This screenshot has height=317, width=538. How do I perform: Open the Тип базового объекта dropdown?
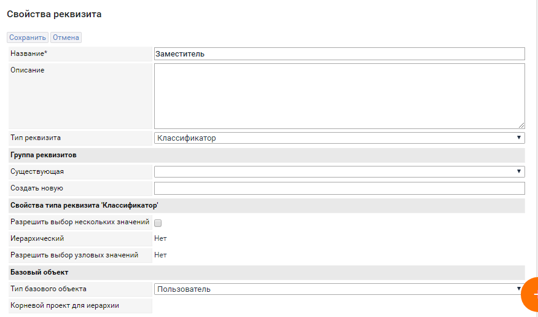point(339,289)
